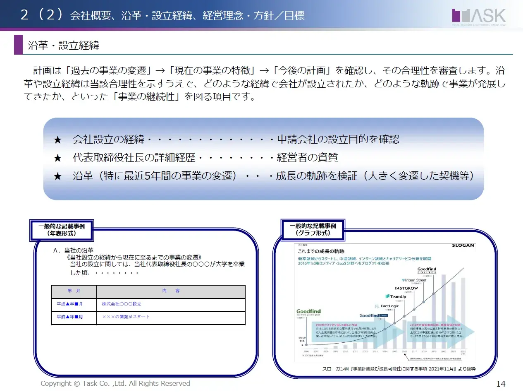This screenshot has width=523, height=392.
Task: Click the table header cell 内 容
Action: [x=171, y=291]
